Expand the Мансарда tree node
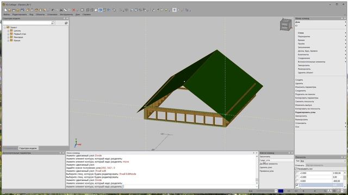 click(x=8, y=37)
